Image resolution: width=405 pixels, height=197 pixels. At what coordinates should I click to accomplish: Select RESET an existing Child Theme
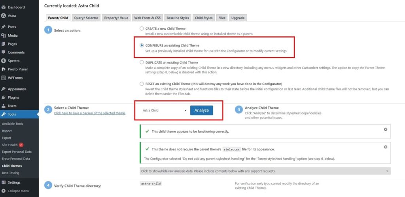coord(142,84)
